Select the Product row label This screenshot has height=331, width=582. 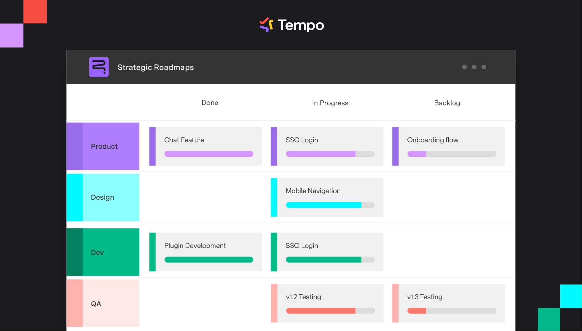point(104,146)
